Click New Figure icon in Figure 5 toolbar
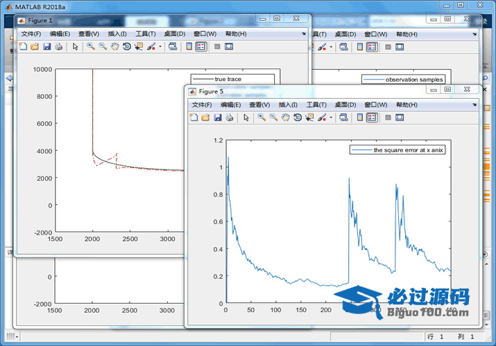The height and width of the screenshot is (346, 496). [x=194, y=118]
